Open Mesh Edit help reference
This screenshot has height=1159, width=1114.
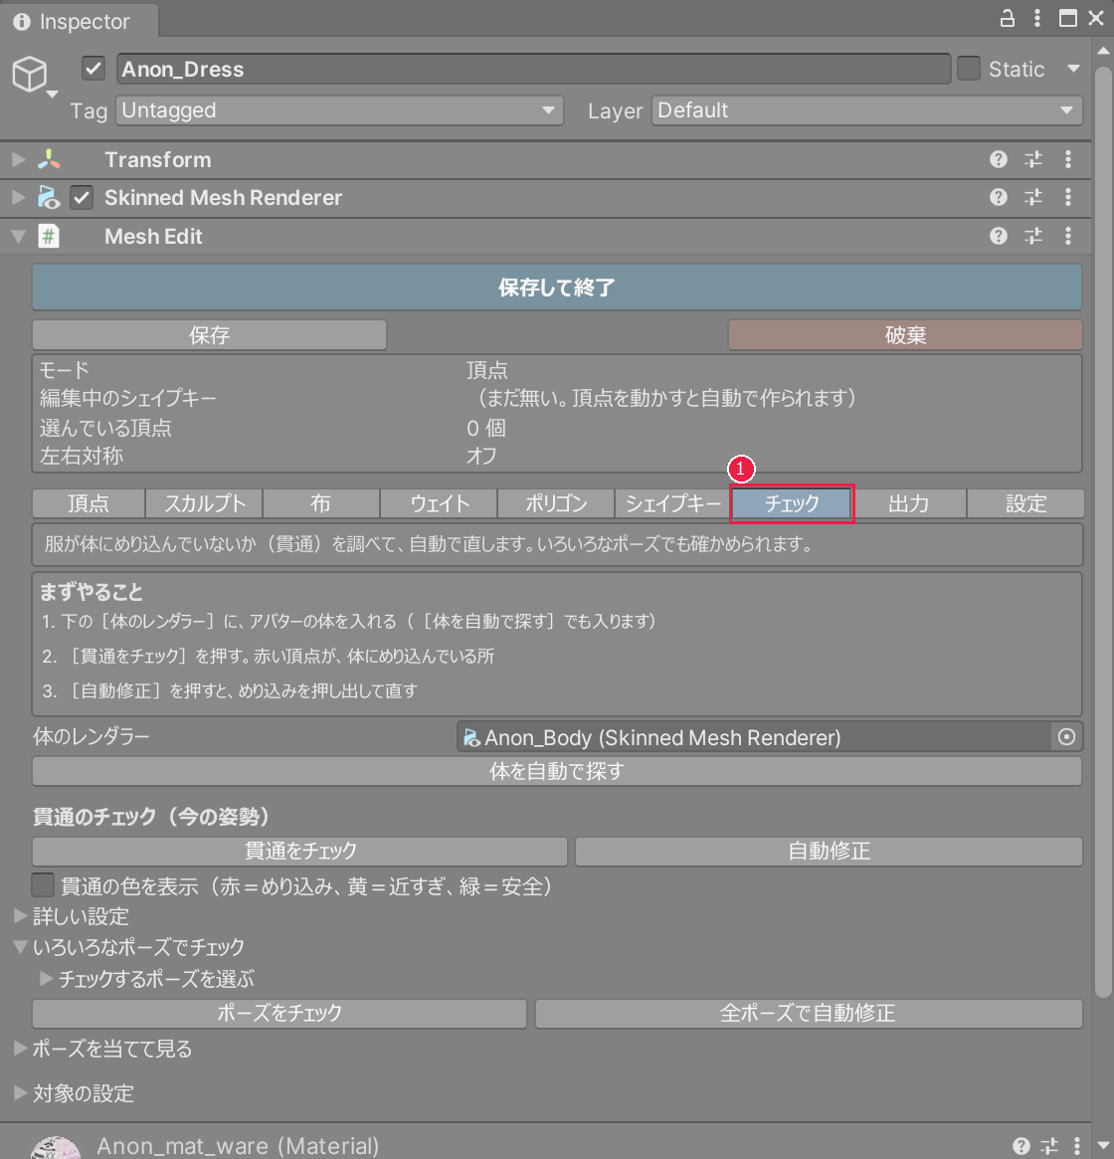pyautogui.click(x=998, y=236)
